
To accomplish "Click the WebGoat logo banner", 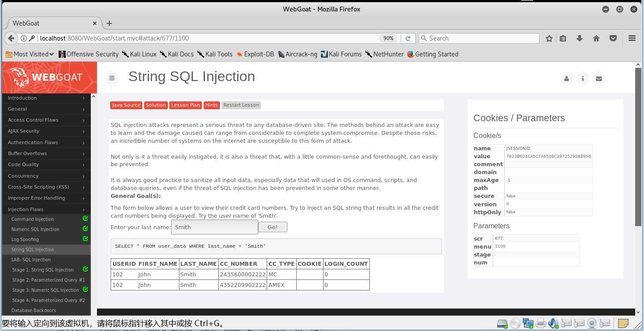I will tap(49, 77).
